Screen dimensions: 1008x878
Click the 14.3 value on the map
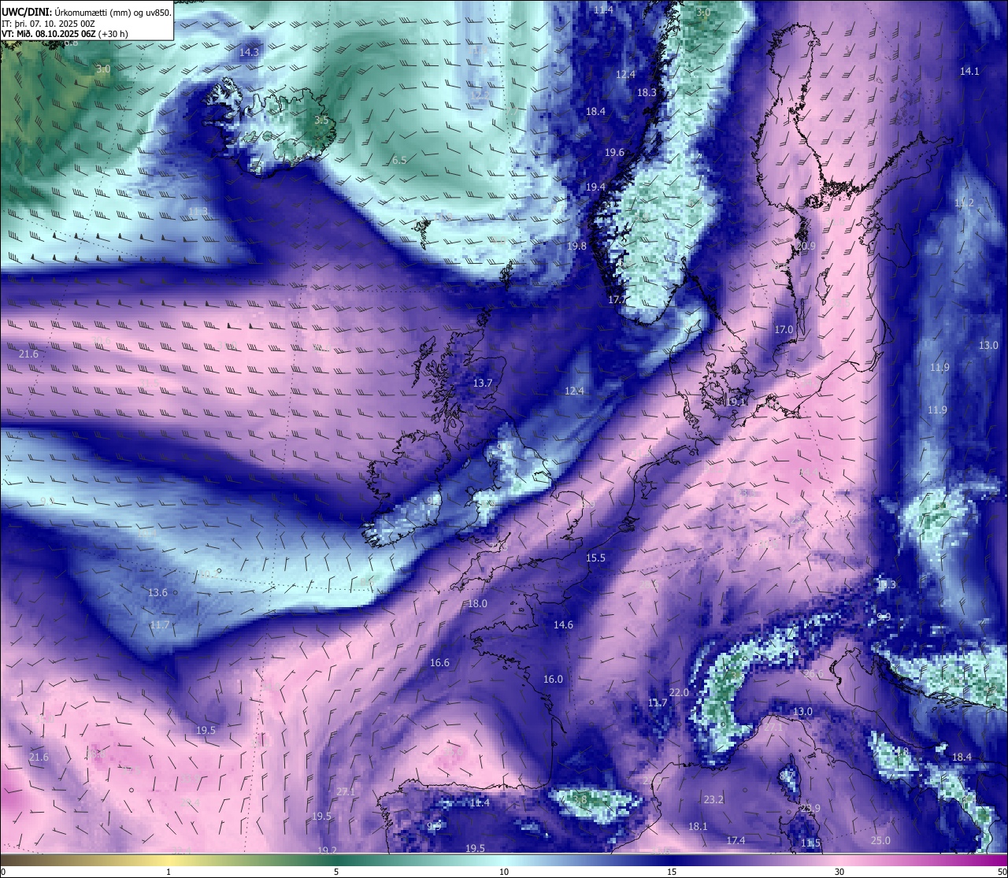pos(249,52)
